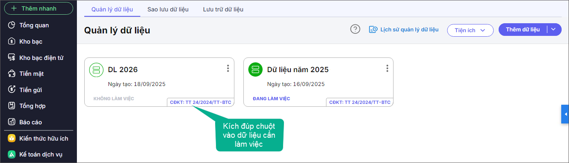This screenshot has height=163, width=569.
Task: Click the data management history icon
Action: [373, 29]
